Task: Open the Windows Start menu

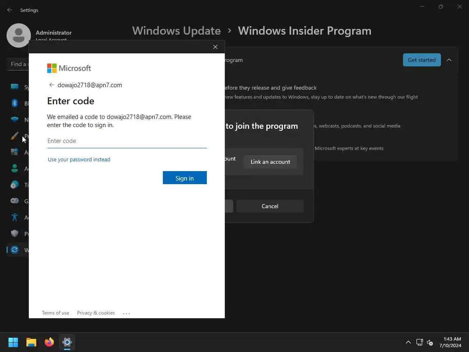Action: (x=13, y=342)
